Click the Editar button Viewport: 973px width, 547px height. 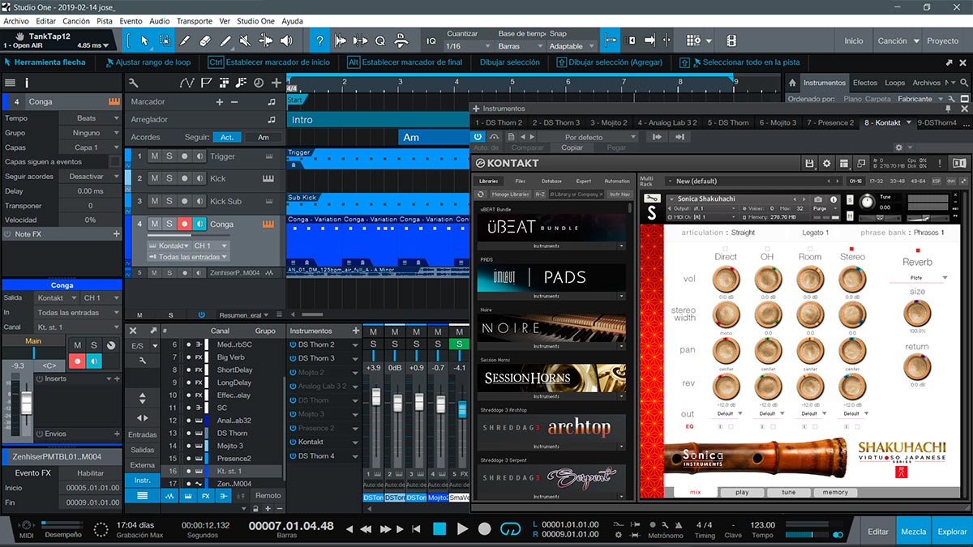pos(878,532)
